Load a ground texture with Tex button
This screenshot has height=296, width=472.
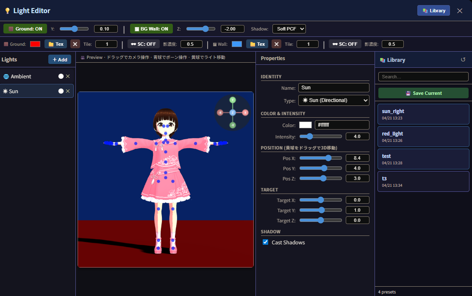click(x=56, y=44)
